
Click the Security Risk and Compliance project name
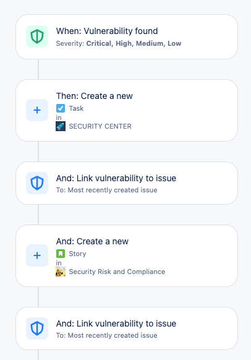coord(117,272)
